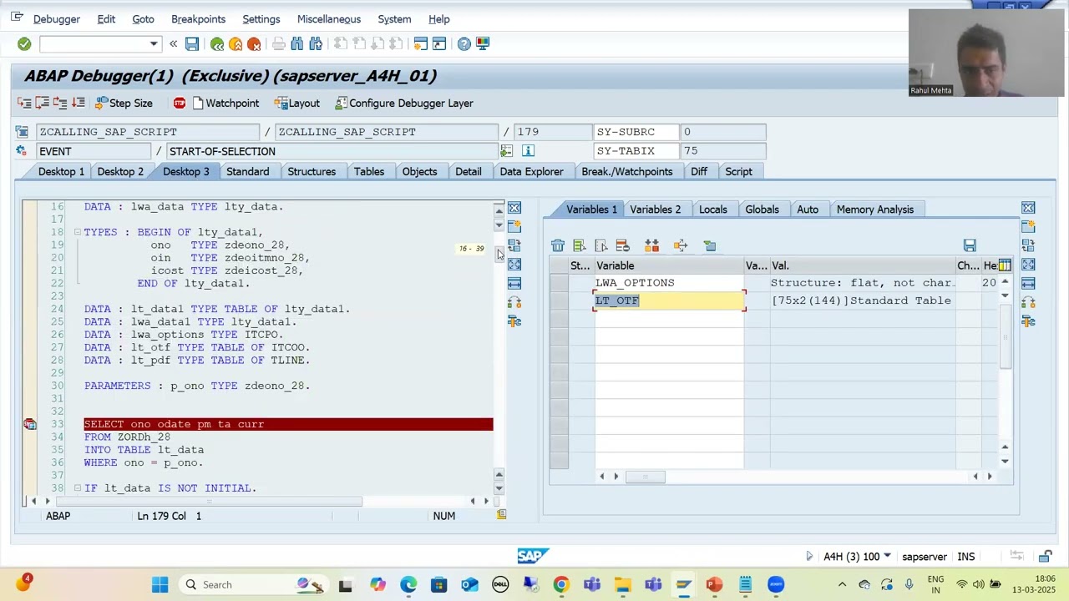Open Zoom from the taskbar

click(x=776, y=584)
